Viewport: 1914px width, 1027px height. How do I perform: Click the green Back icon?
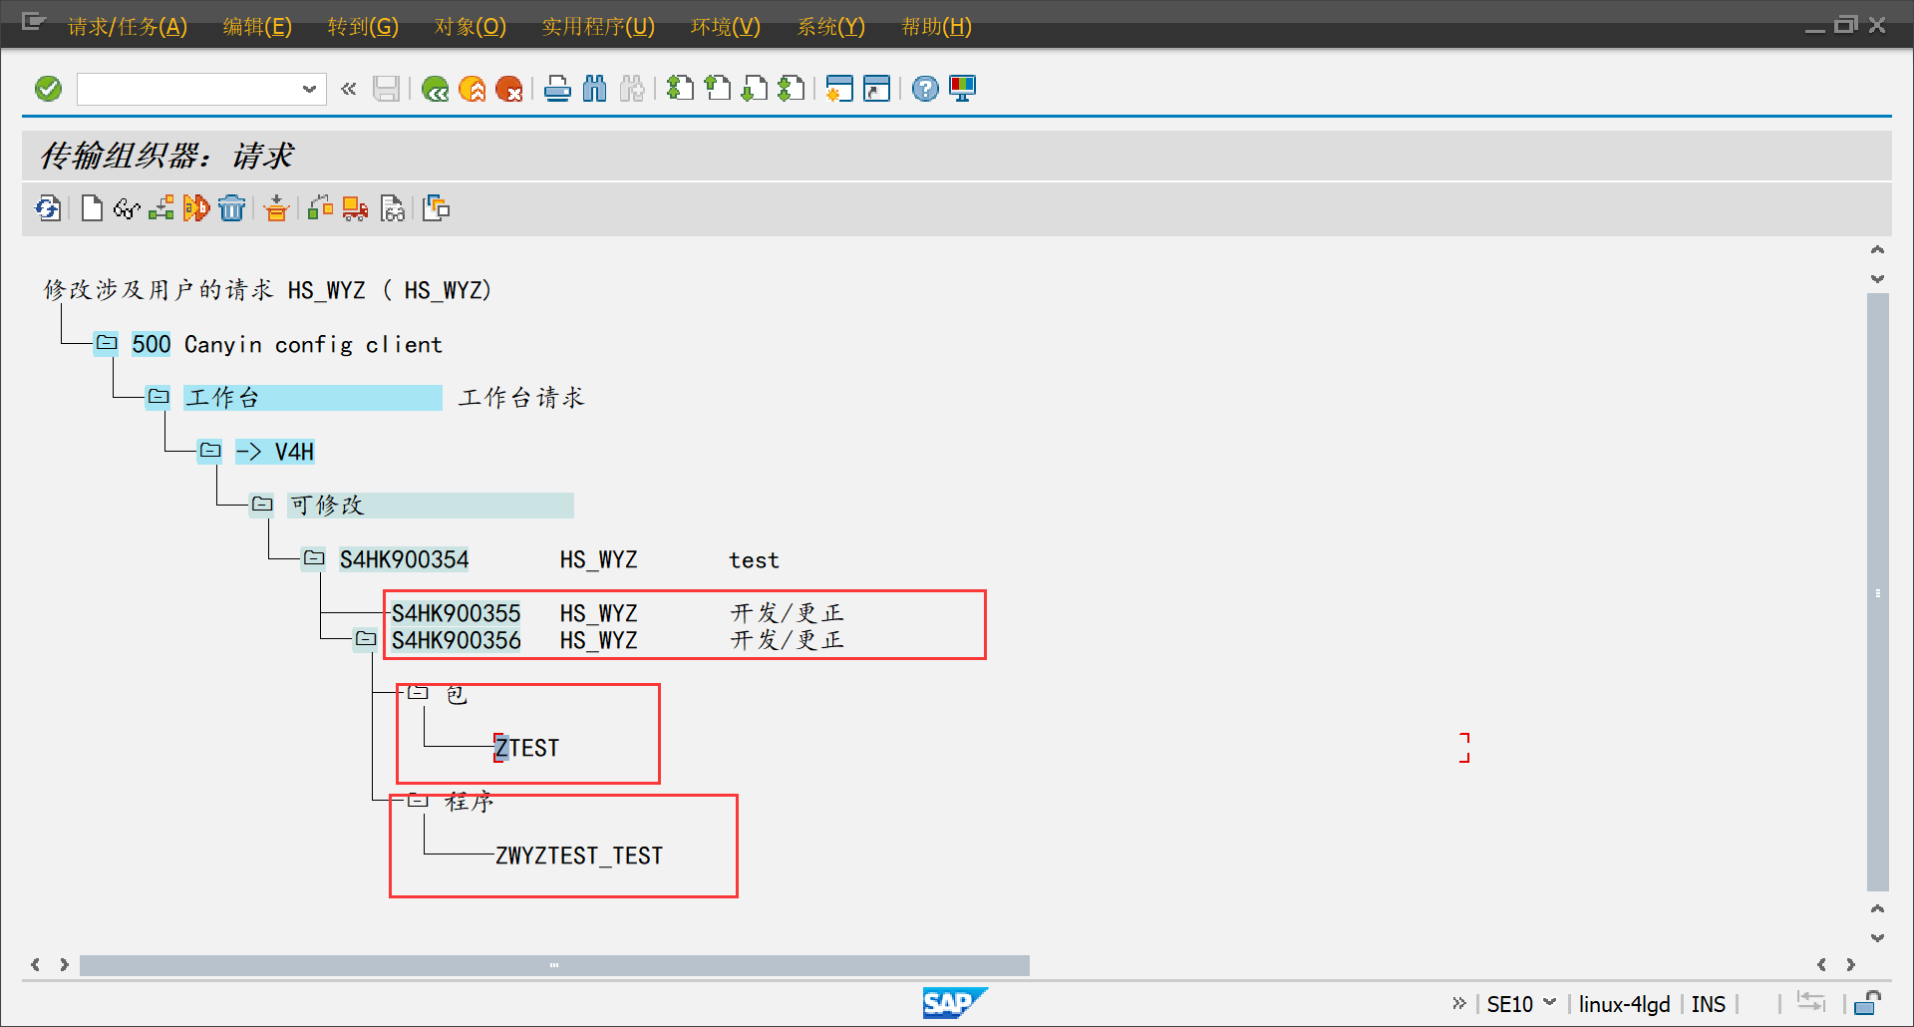pos(435,89)
